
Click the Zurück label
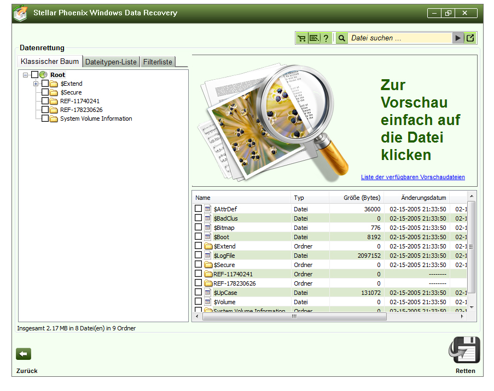pyautogui.click(x=27, y=371)
